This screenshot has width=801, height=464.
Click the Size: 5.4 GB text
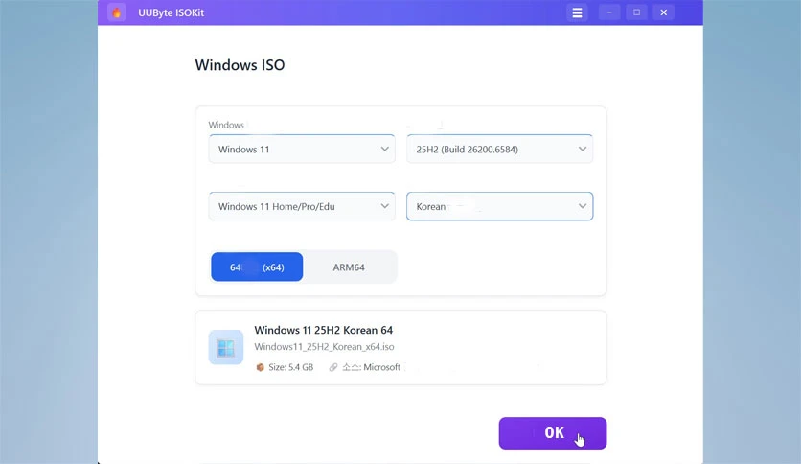(290, 367)
